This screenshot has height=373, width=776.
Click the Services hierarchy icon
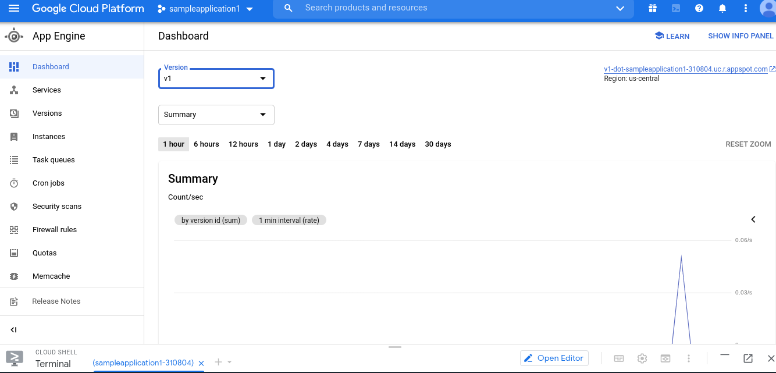[x=14, y=90]
